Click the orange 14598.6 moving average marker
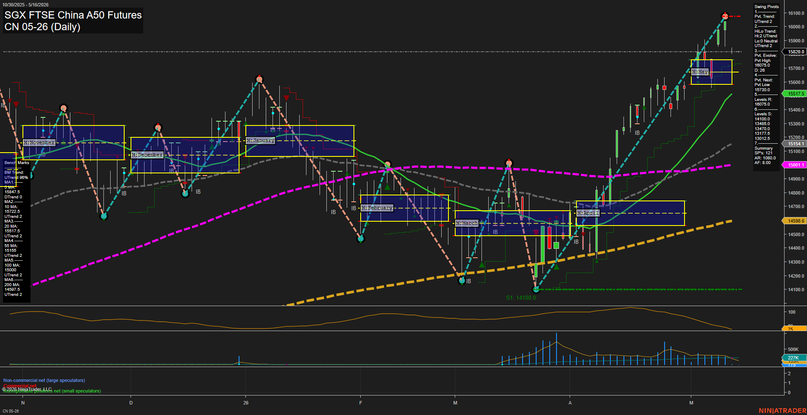 click(x=795, y=221)
